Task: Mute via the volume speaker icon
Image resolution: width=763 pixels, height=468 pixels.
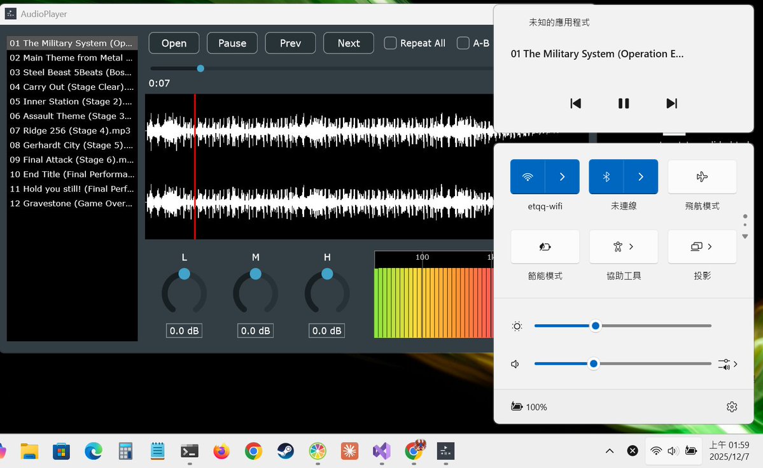Action: [515, 364]
